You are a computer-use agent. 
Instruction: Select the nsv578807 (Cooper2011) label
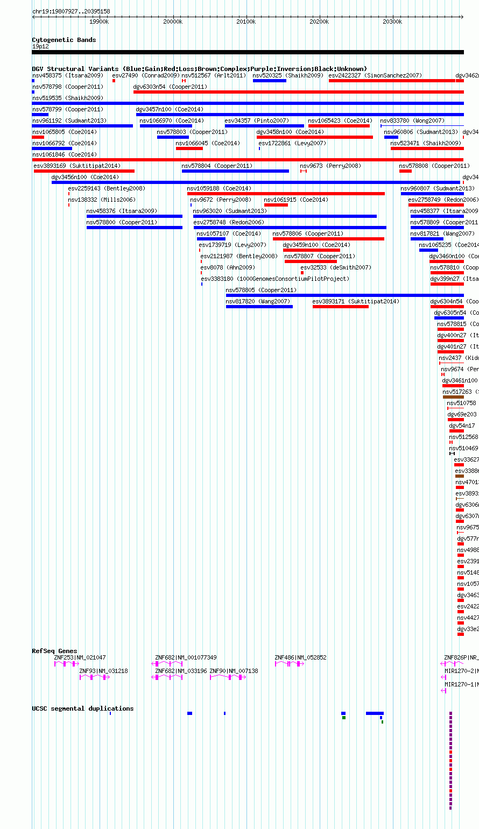pyautogui.click(x=320, y=256)
